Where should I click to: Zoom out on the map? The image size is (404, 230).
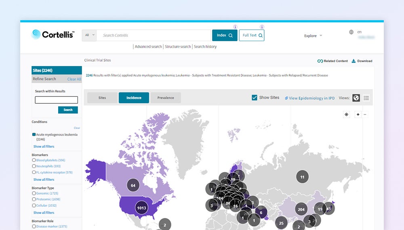(x=365, y=115)
